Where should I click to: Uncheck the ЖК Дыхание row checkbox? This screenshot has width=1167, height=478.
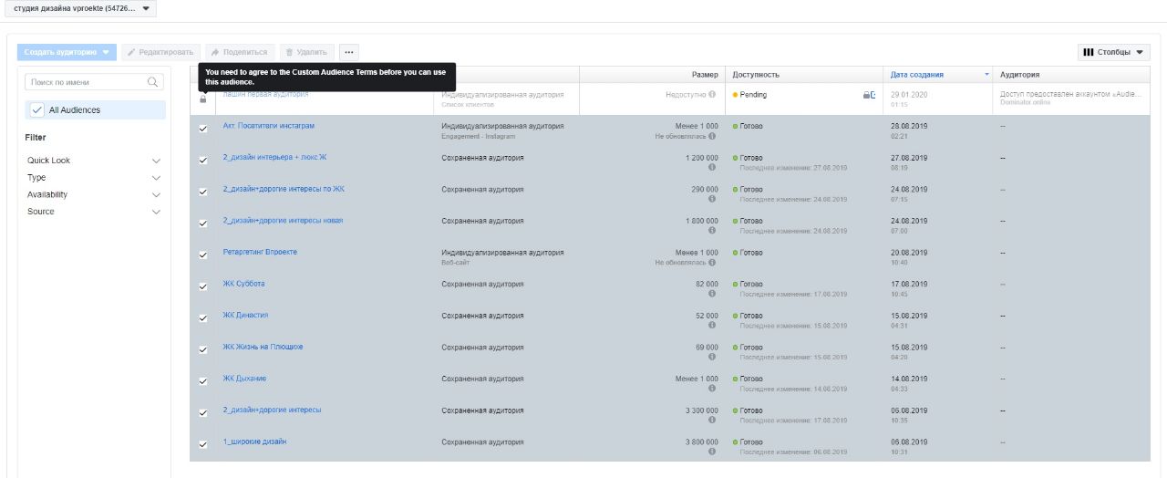[203, 381]
